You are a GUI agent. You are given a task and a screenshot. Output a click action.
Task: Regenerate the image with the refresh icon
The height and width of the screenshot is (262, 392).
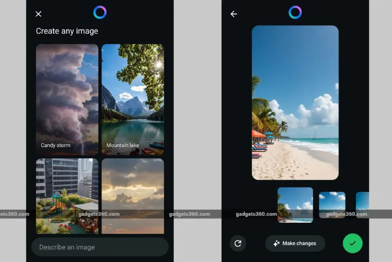click(x=238, y=243)
